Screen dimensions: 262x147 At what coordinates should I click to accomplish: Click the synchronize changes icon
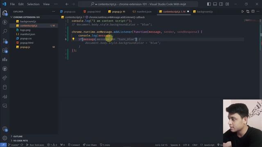point(22,145)
